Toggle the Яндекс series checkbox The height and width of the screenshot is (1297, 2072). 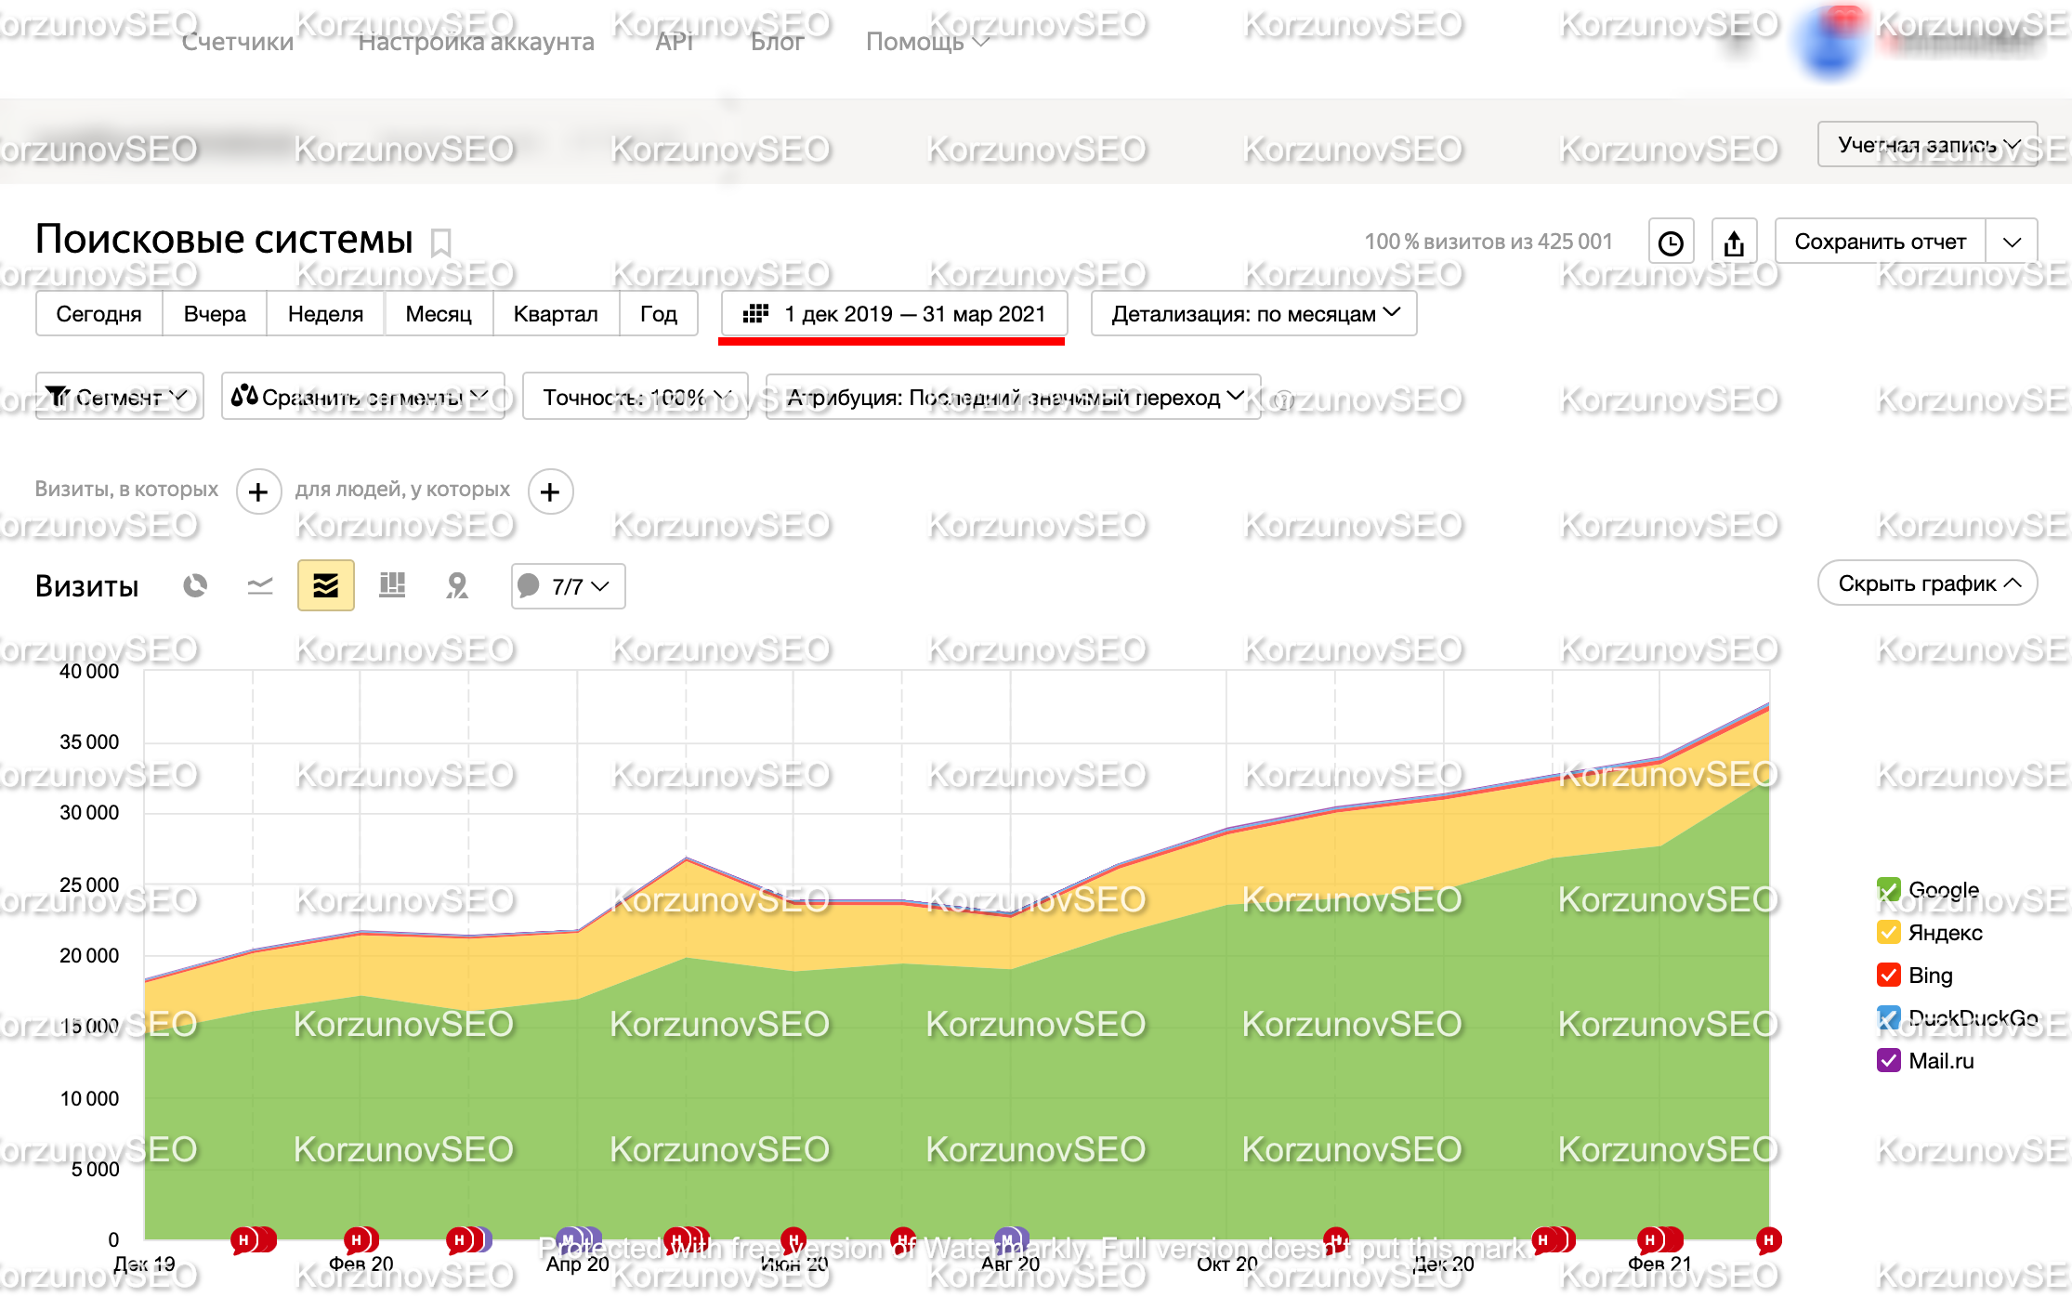(x=1888, y=932)
